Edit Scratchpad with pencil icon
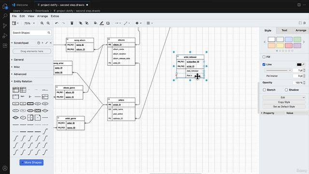Viewport: 309px width, 174px height. [46, 43]
